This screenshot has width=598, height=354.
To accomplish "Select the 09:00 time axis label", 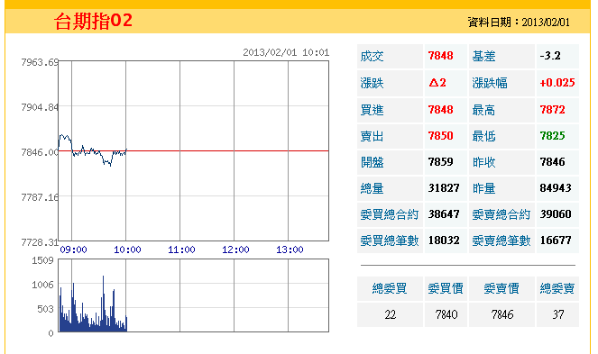I will (74, 250).
